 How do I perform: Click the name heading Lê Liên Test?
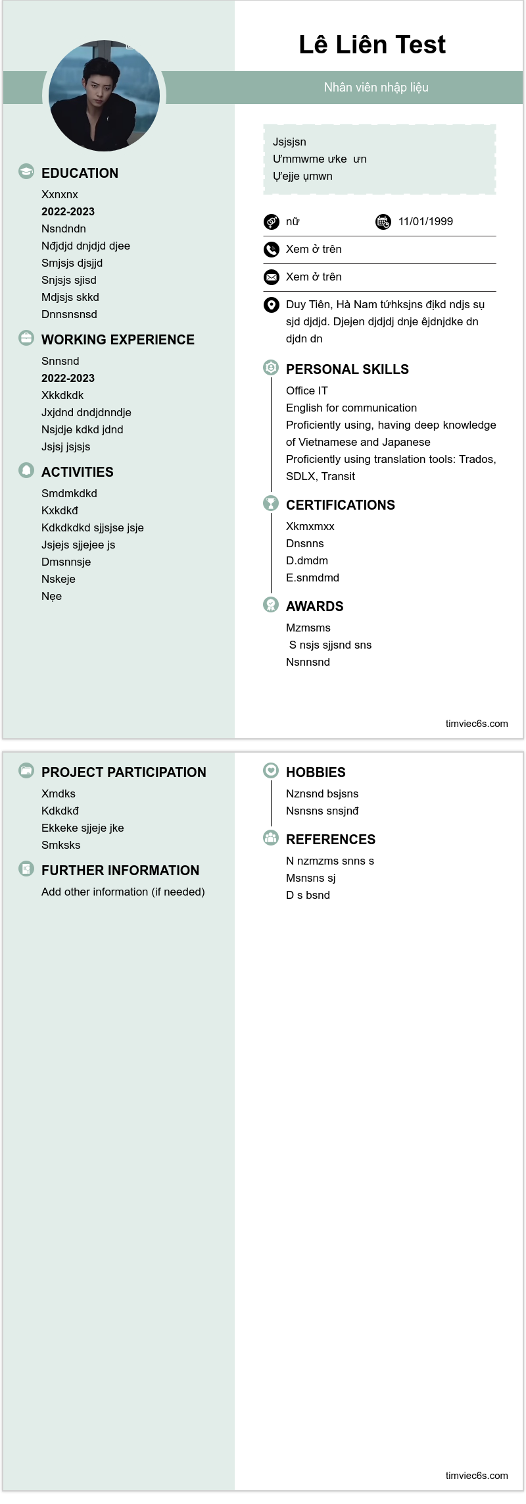(x=372, y=45)
